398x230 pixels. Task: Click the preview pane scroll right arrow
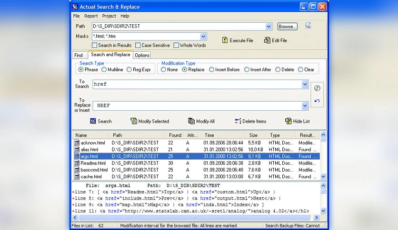(x=316, y=217)
